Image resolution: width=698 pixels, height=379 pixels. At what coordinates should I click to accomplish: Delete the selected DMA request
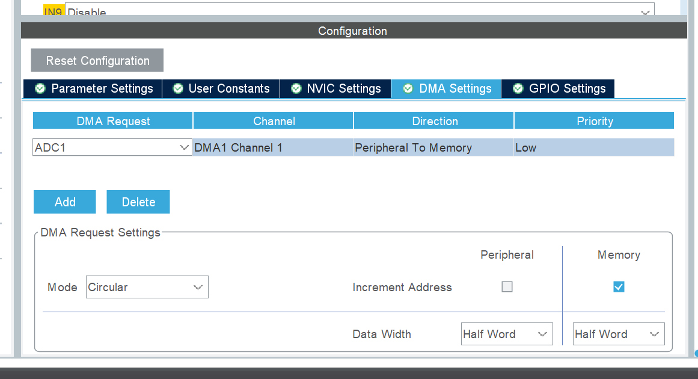138,202
